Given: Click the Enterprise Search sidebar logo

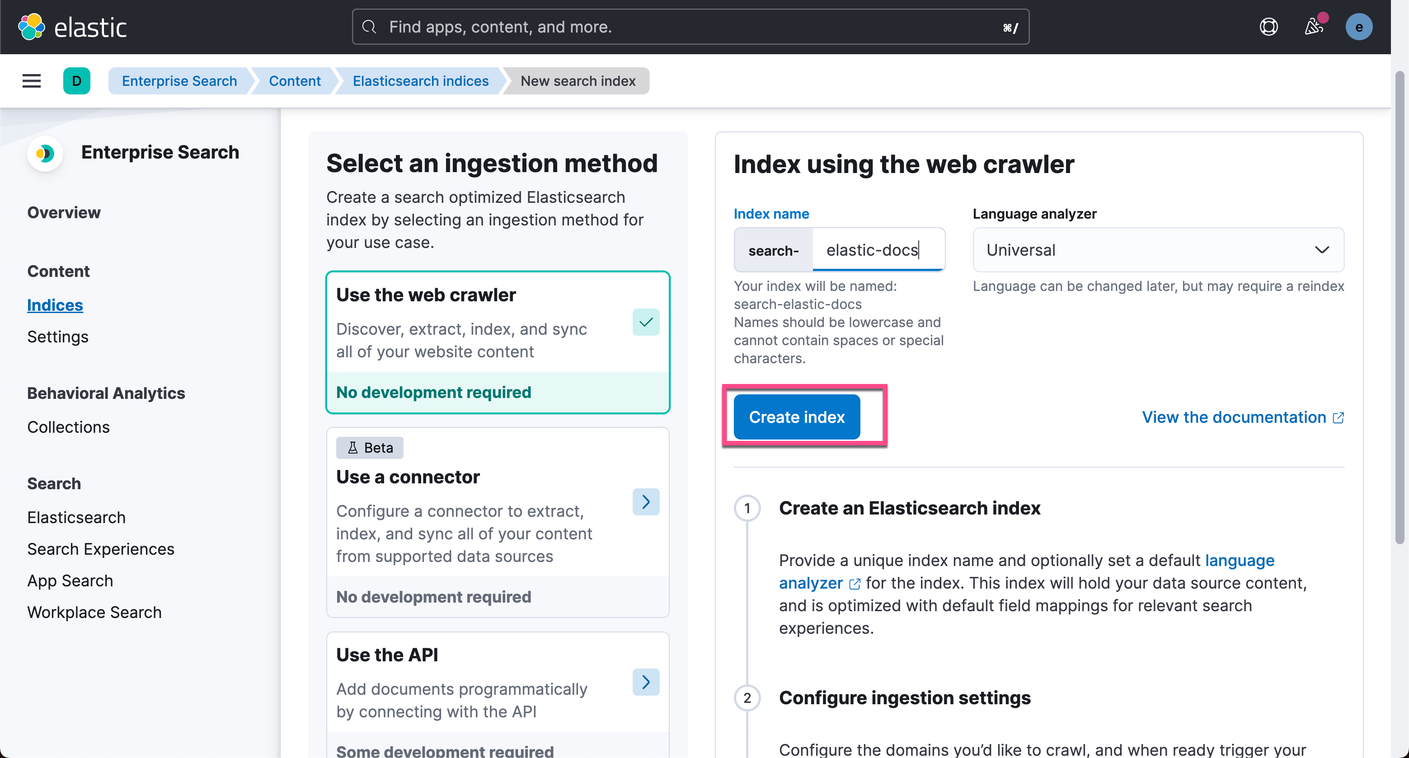Looking at the screenshot, I should [45, 153].
